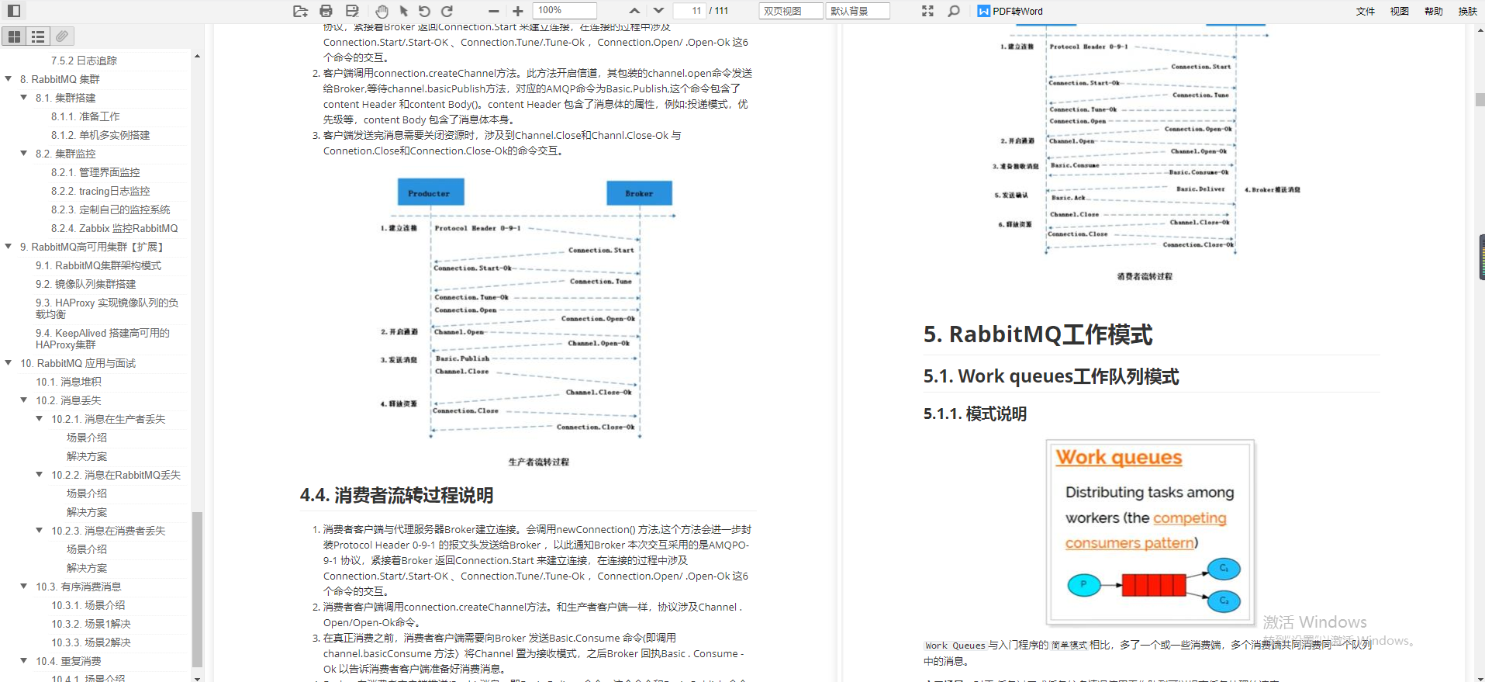The height and width of the screenshot is (682, 1485).
Task: Click the outline sidebar scroll-up arrow
Action: point(197,56)
